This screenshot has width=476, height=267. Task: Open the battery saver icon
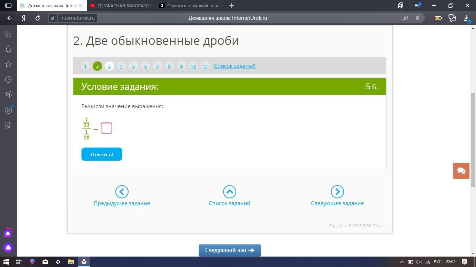(438, 18)
